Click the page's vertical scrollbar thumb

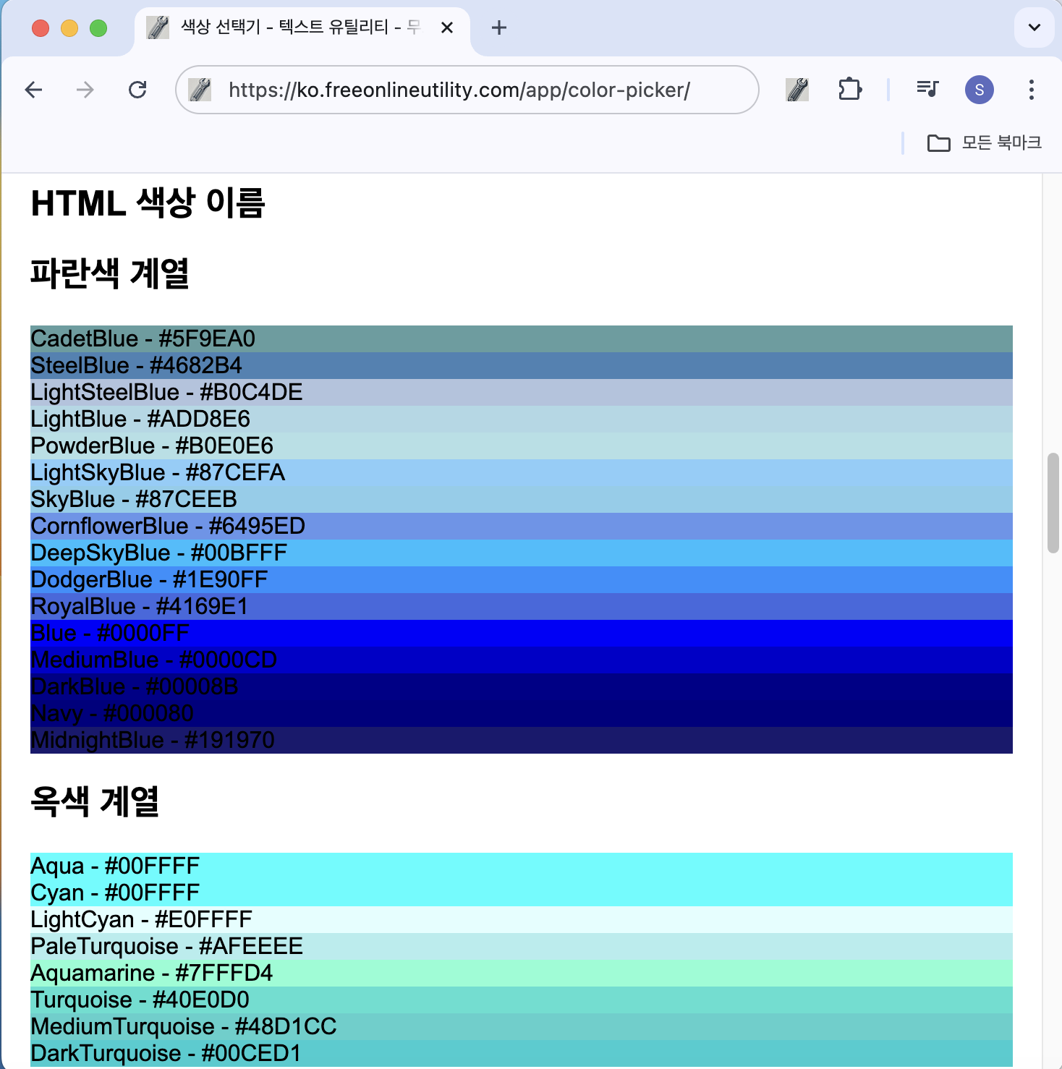point(1053,503)
